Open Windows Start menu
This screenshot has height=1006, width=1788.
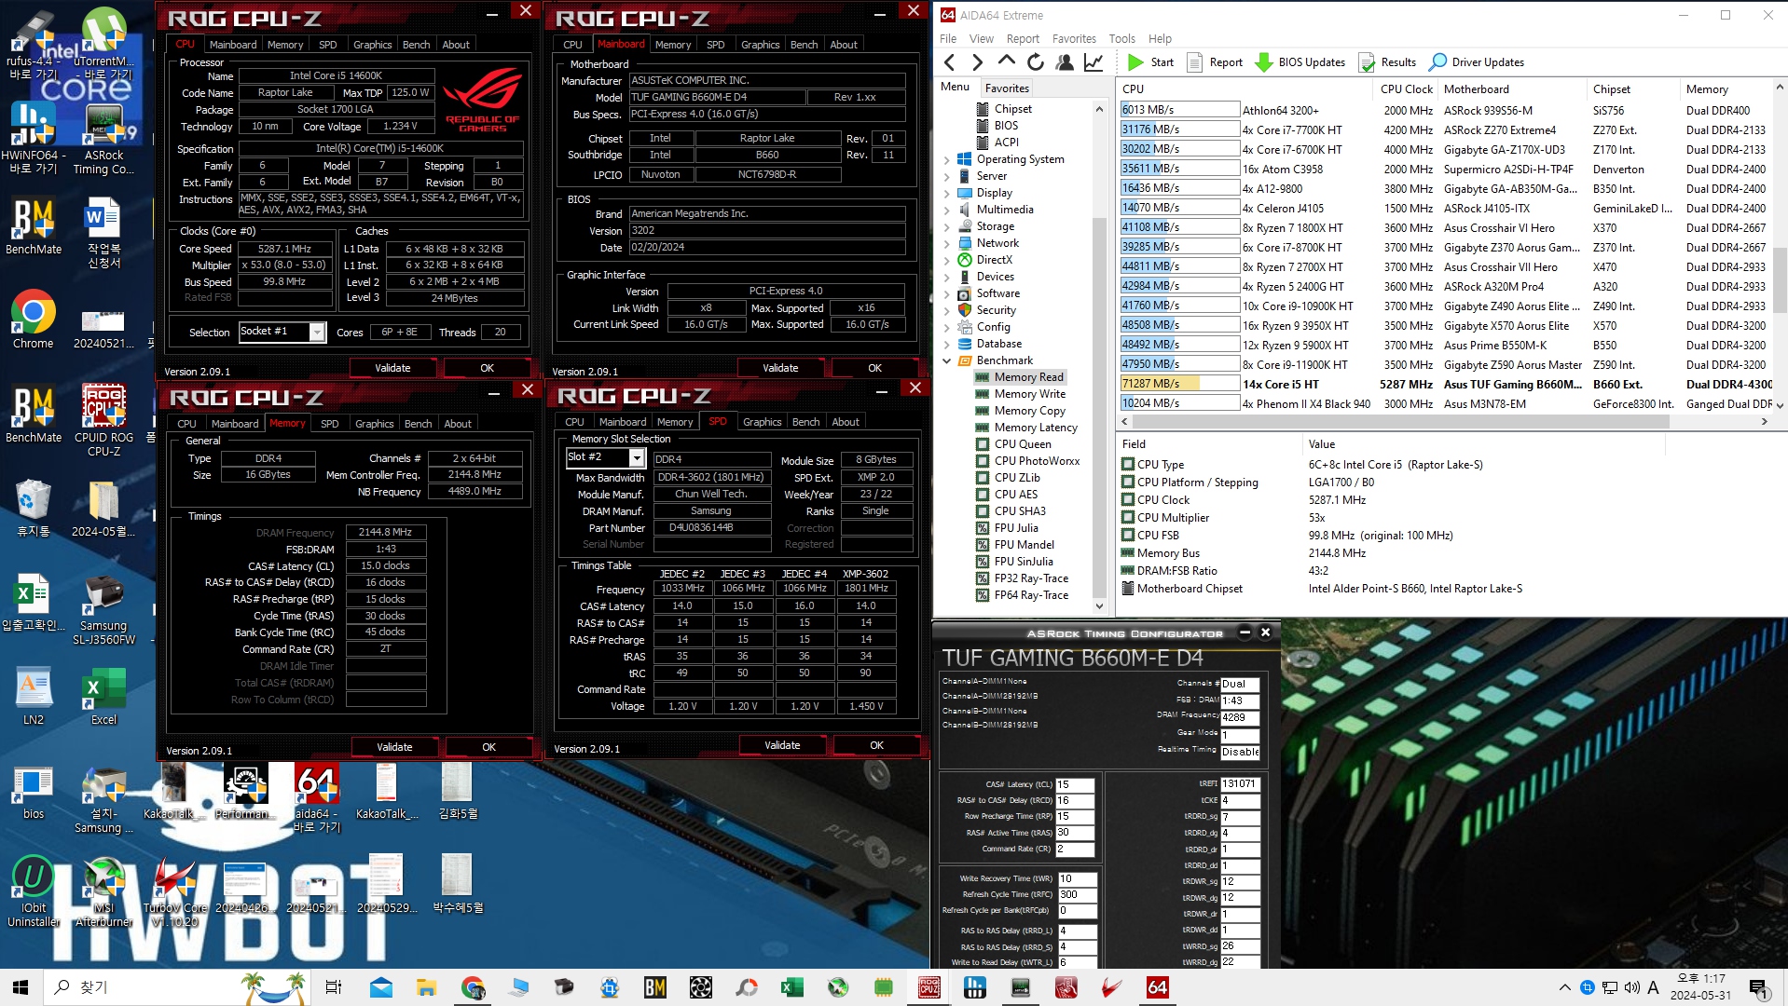[21, 987]
